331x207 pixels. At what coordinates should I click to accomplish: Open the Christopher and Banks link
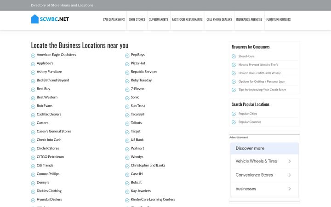(x=148, y=166)
